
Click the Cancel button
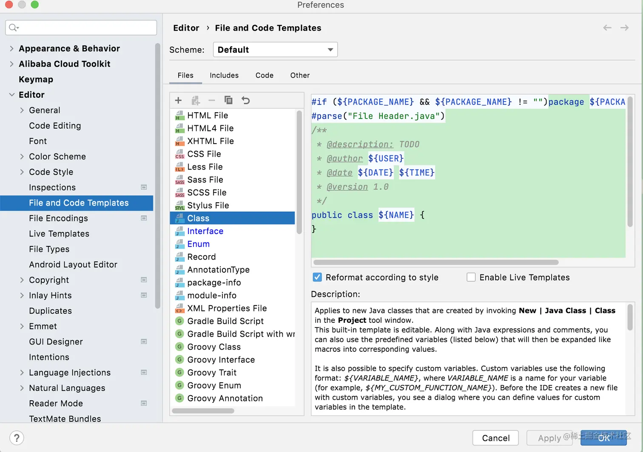(x=495, y=438)
